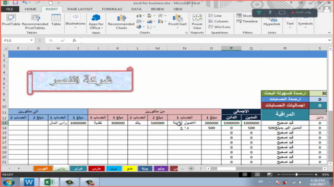
Task: Insert a Table
Action: tap(56, 20)
